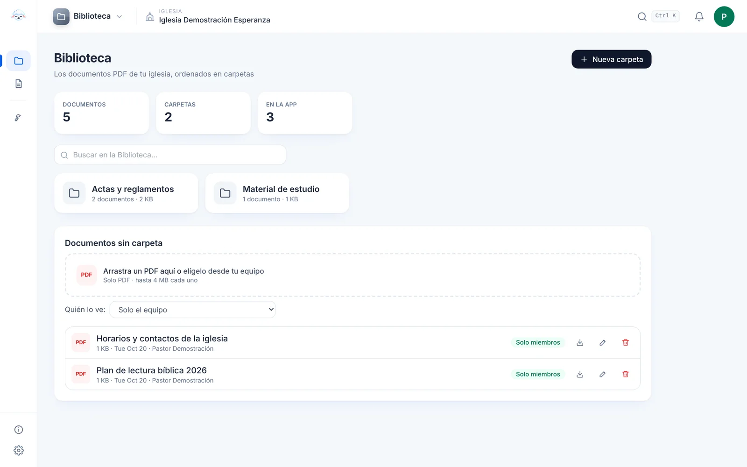Viewport: 747px width, 467px height.
Task: Delete Plan de lectura bíblica 2026
Action: (x=626, y=374)
